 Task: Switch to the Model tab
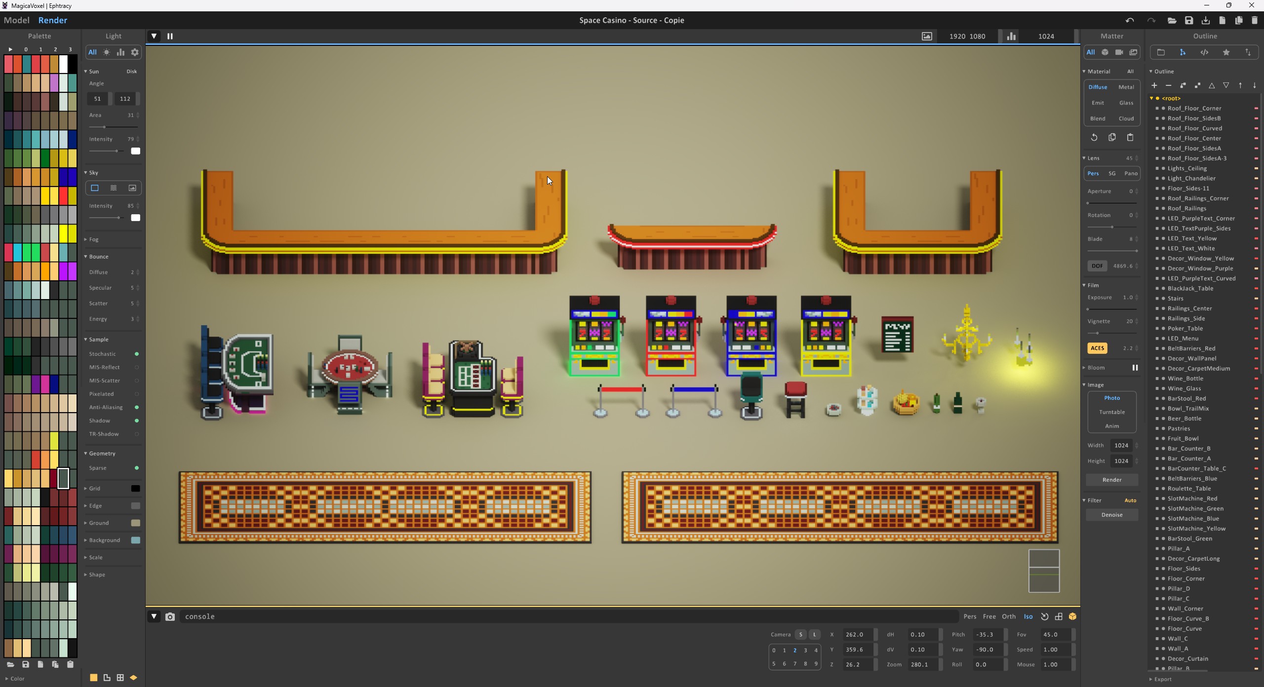tap(16, 20)
